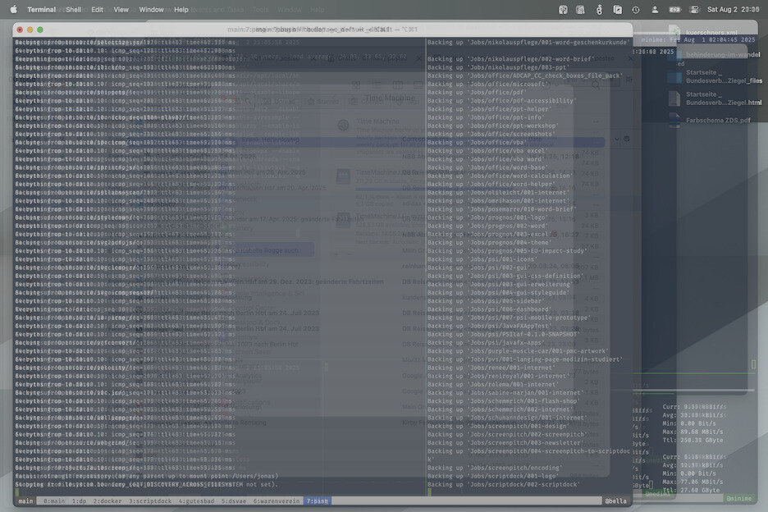Viewport: 768px width, 512px height.
Task: Click the line 'Jobs/office/pdf-accessibility'
Action: point(501,100)
